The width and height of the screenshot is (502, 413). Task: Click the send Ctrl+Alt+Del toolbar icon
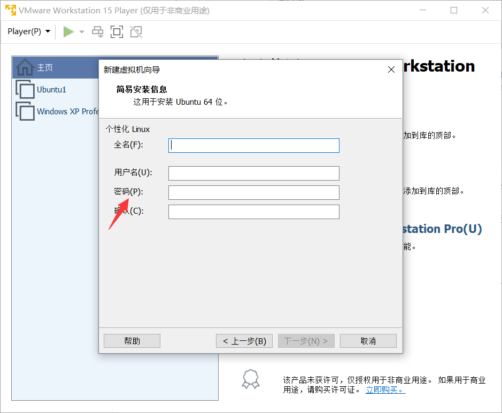coord(98,32)
